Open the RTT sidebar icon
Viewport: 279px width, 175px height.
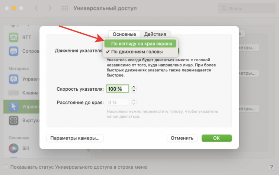coord(13,37)
